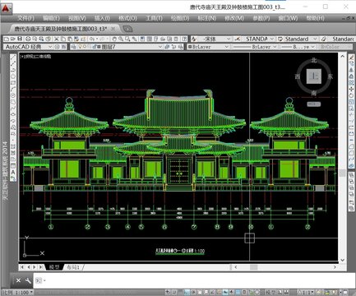Expand the 图层7 layer dropdown

pos(160,47)
